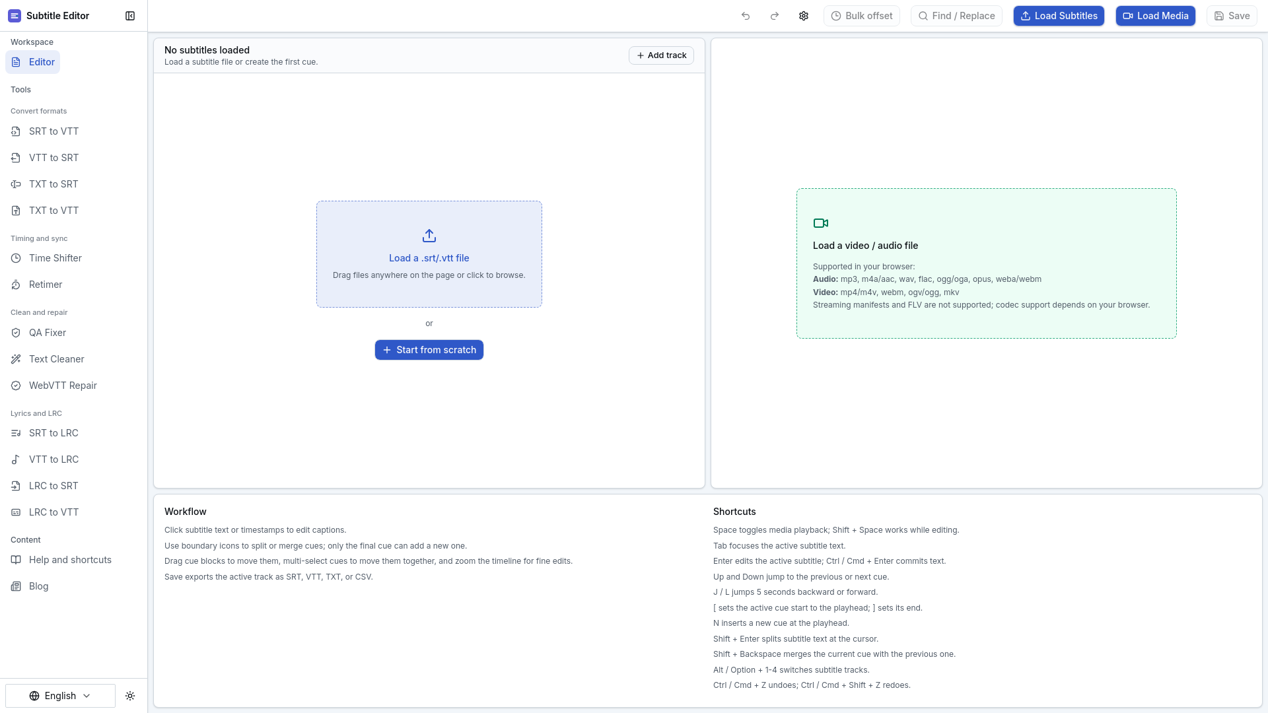Click the undo arrow icon

[746, 16]
